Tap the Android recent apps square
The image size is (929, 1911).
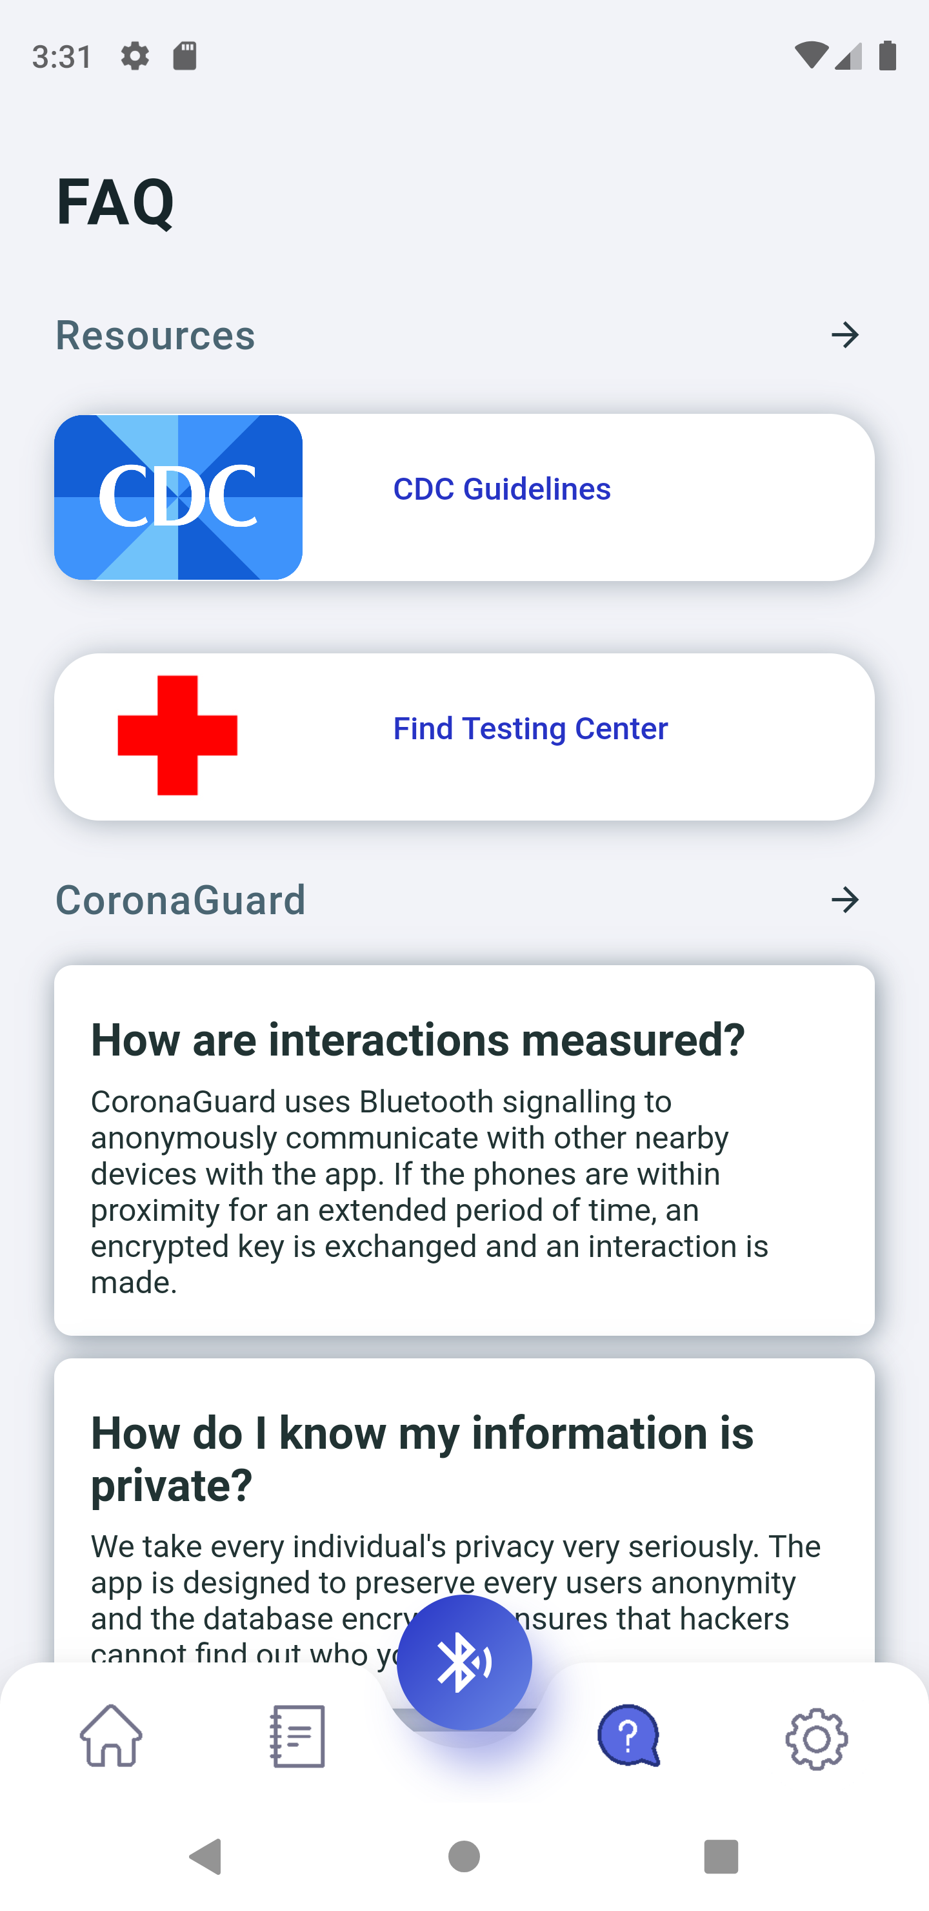click(721, 1857)
